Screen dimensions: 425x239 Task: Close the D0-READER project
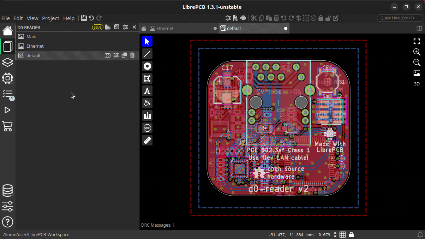[x=134, y=27]
